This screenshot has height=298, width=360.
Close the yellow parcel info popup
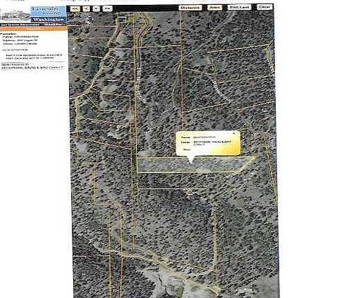coord(234,133)
